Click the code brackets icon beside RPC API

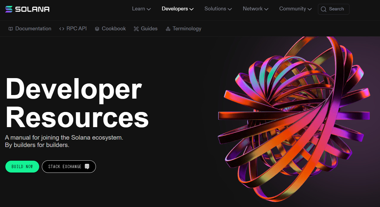62,29
